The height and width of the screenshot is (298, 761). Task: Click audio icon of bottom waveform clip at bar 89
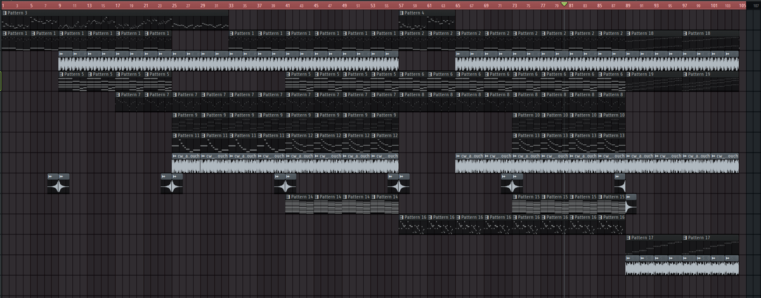point(629,258)
